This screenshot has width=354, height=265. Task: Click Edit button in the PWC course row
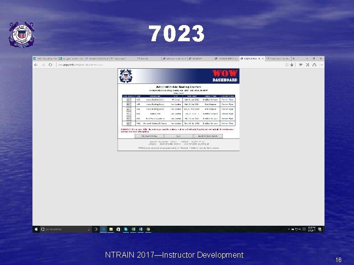(128, 124)
